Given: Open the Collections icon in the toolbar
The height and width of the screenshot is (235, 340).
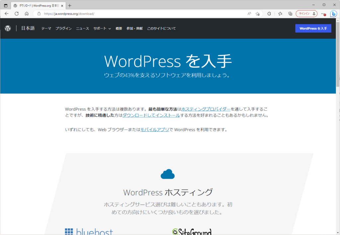Looking at the screenshot, I should (x=290, y=14).
